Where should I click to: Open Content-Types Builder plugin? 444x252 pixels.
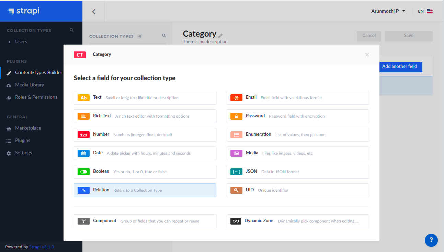pyautogui.click(x=39, y=72)
